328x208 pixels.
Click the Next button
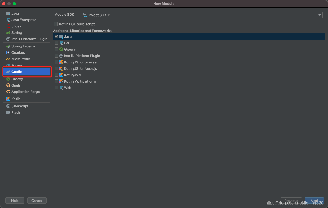point(314,201)
